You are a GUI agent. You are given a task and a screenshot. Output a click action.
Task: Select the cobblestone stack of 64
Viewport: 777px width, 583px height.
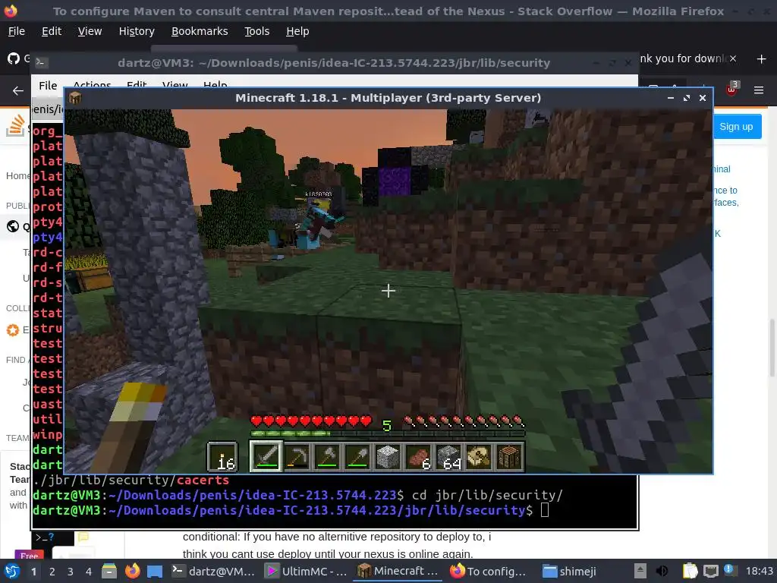tap(449, 456)
